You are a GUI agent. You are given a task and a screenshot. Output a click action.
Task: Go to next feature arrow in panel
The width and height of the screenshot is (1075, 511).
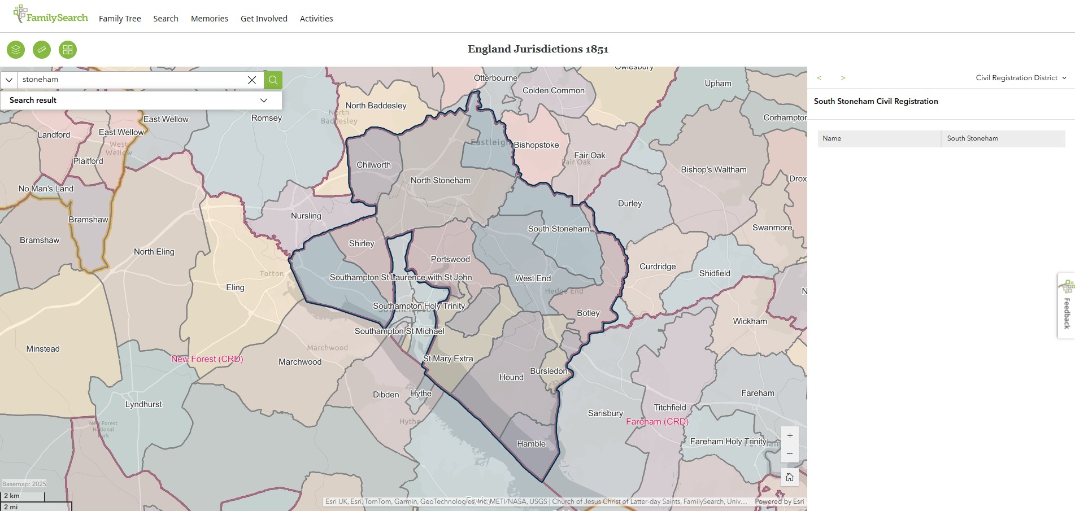point(843,78)
